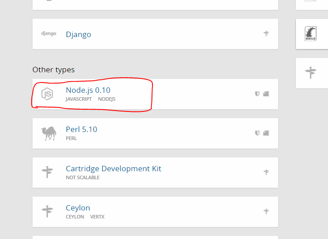Image resolution: width=328 pixels, height=239 pixels.
Task: Click the VERTX tag under Ceylon
Action: click(97, 217)
